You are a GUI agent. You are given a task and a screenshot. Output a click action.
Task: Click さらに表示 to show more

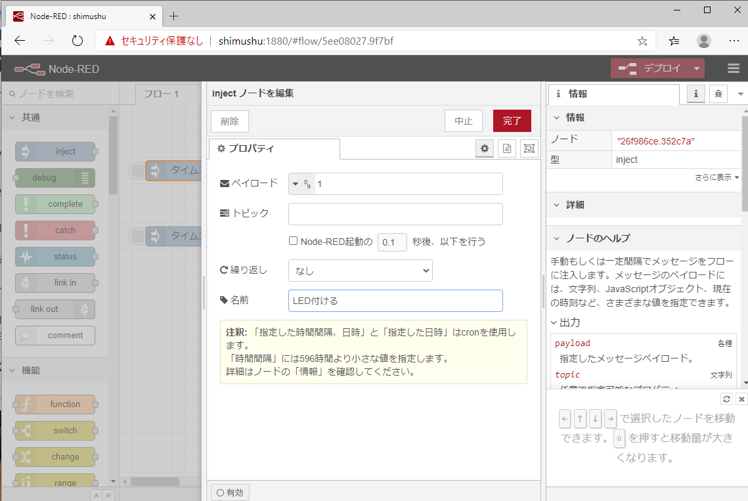[716, 177]
